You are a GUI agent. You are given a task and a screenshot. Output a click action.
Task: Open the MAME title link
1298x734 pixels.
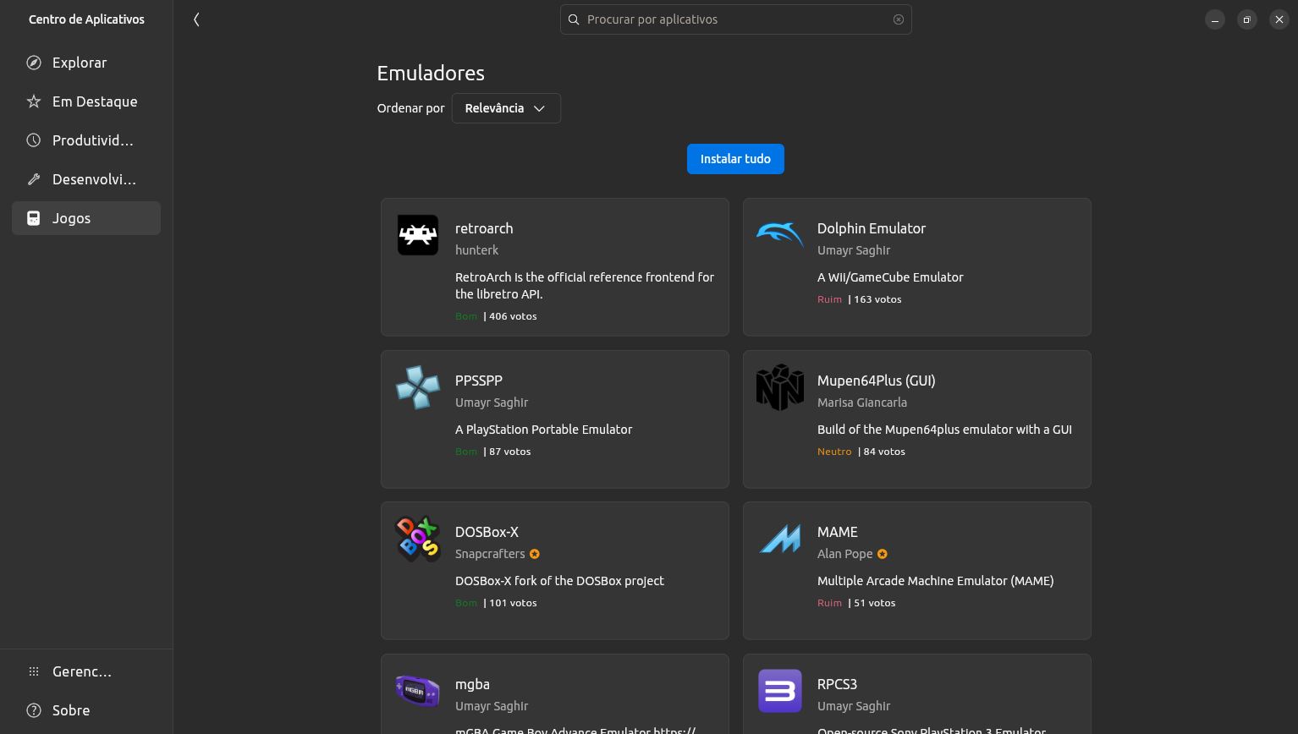(837, 532)
